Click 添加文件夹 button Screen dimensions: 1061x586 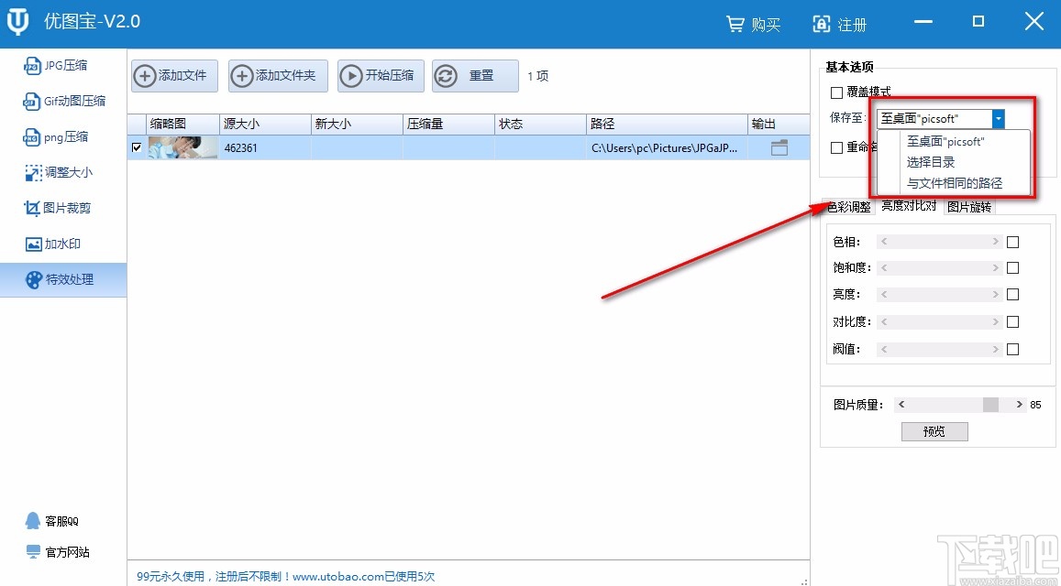click(x=278, y=76)
